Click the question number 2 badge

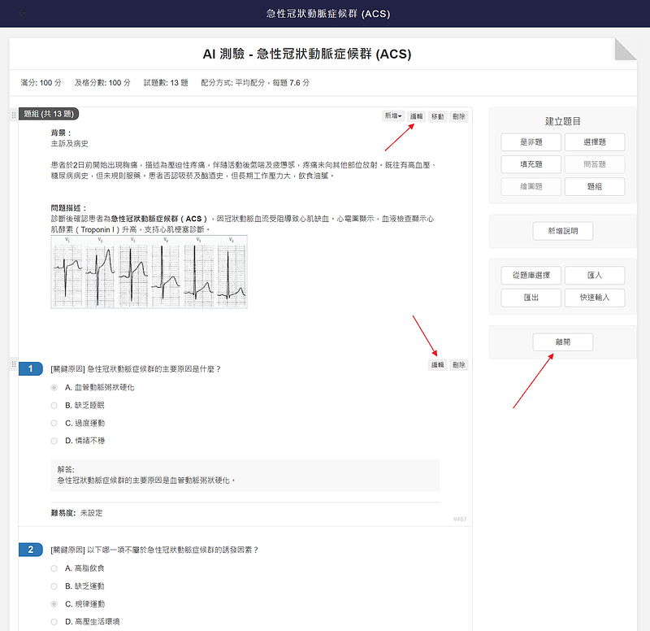click(30, 550)
